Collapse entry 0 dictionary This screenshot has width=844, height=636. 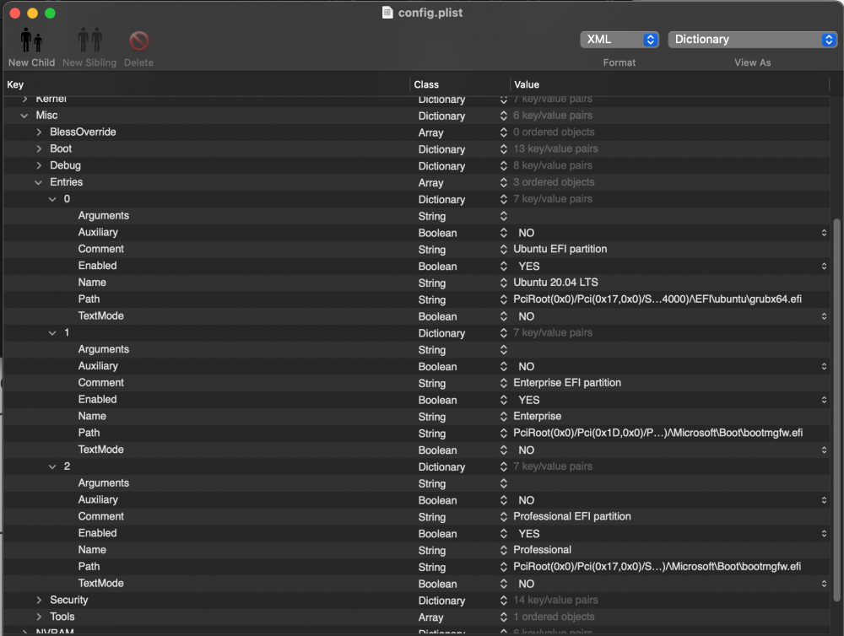52,199
